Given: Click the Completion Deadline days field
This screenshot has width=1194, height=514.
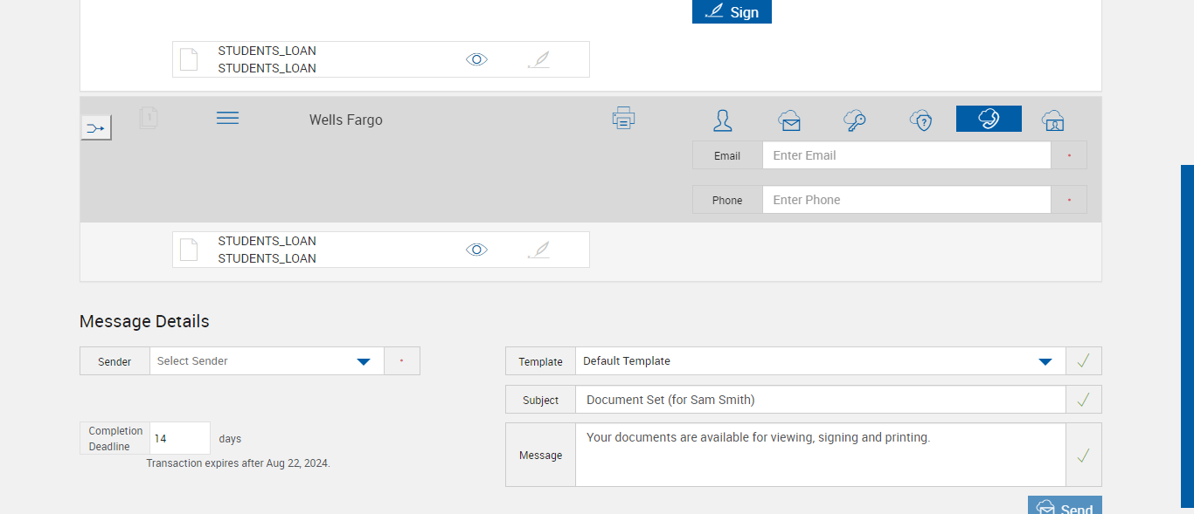Looking at the screenshot, I should (180, 438).
